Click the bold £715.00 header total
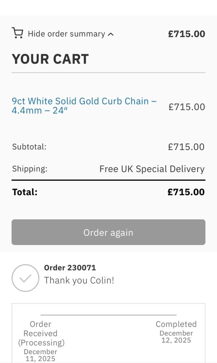This screenshot has height=363, width=217. pyautogui.click(x=187, y=34)
